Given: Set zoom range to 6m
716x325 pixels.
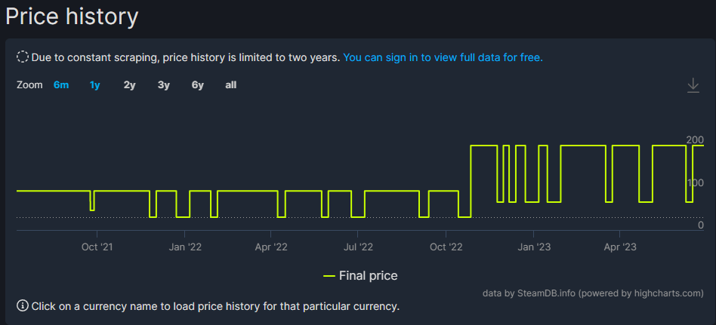Looking at the screenshot, I should point(61,85).
